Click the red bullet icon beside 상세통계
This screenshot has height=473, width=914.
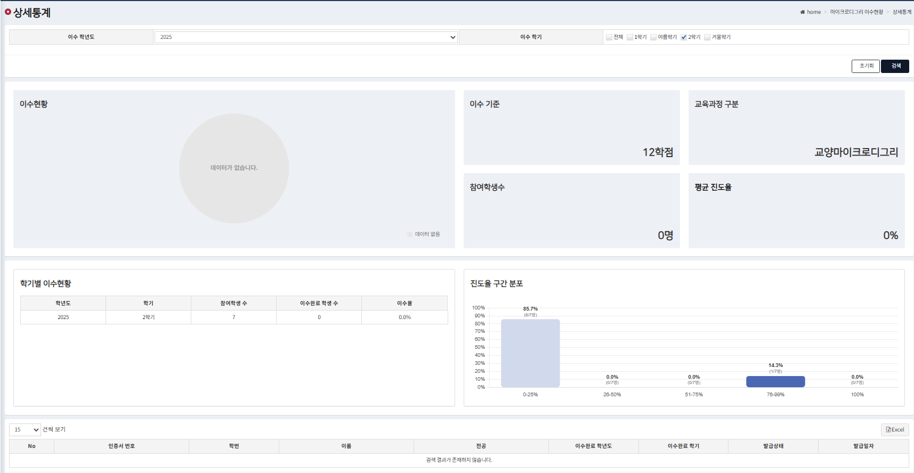pos(8,12)
